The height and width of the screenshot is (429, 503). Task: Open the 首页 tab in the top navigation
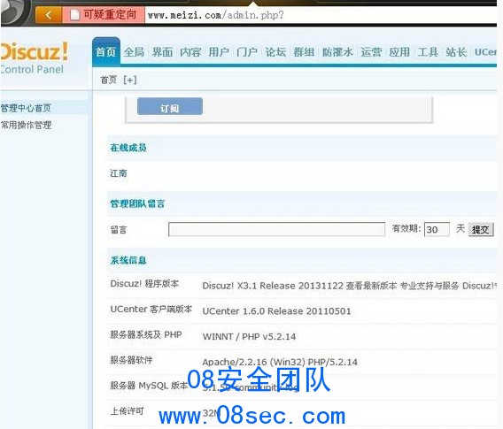(106, 52)
